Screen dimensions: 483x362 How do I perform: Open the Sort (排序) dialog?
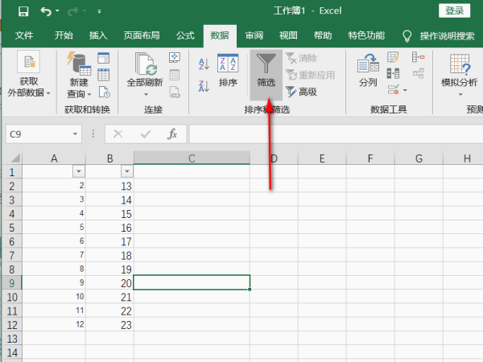click(228, 71)
